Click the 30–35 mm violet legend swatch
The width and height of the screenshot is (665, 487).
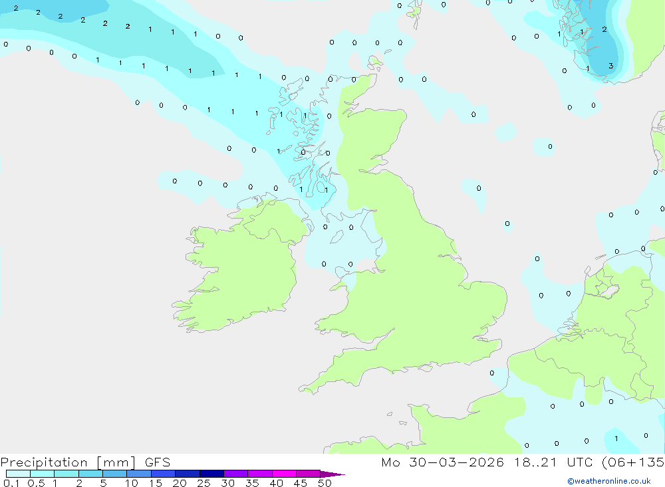(x=236, y=474)
